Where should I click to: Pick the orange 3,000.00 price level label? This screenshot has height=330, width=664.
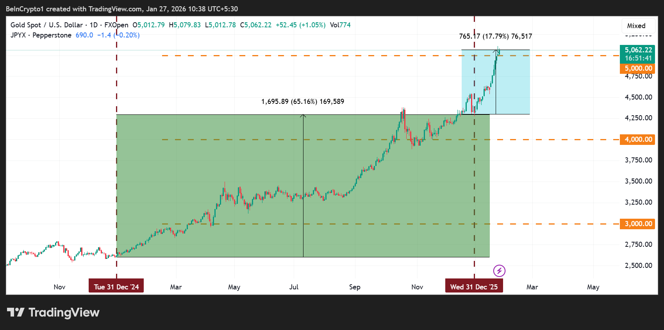pos(637,224)
